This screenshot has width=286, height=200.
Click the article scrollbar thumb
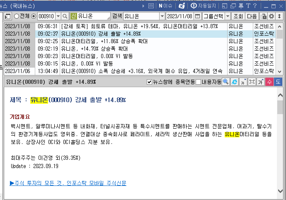click(x=280, y=107)
